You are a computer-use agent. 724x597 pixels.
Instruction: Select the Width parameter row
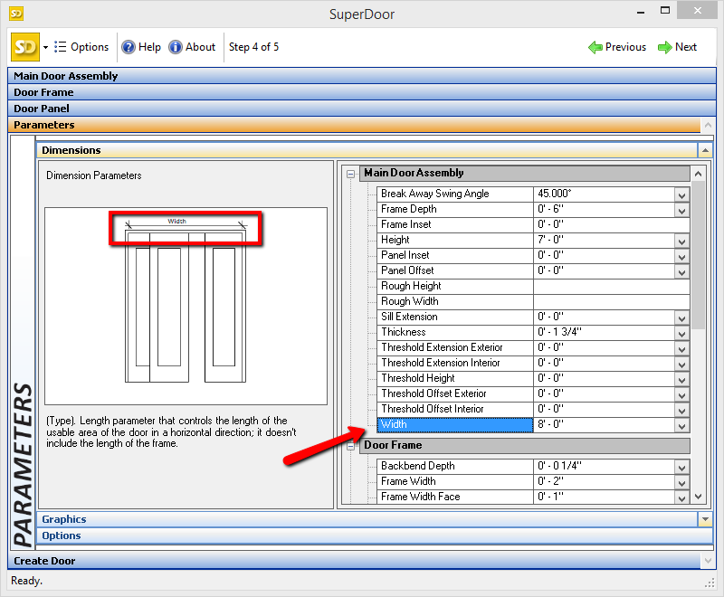point(455,424)
